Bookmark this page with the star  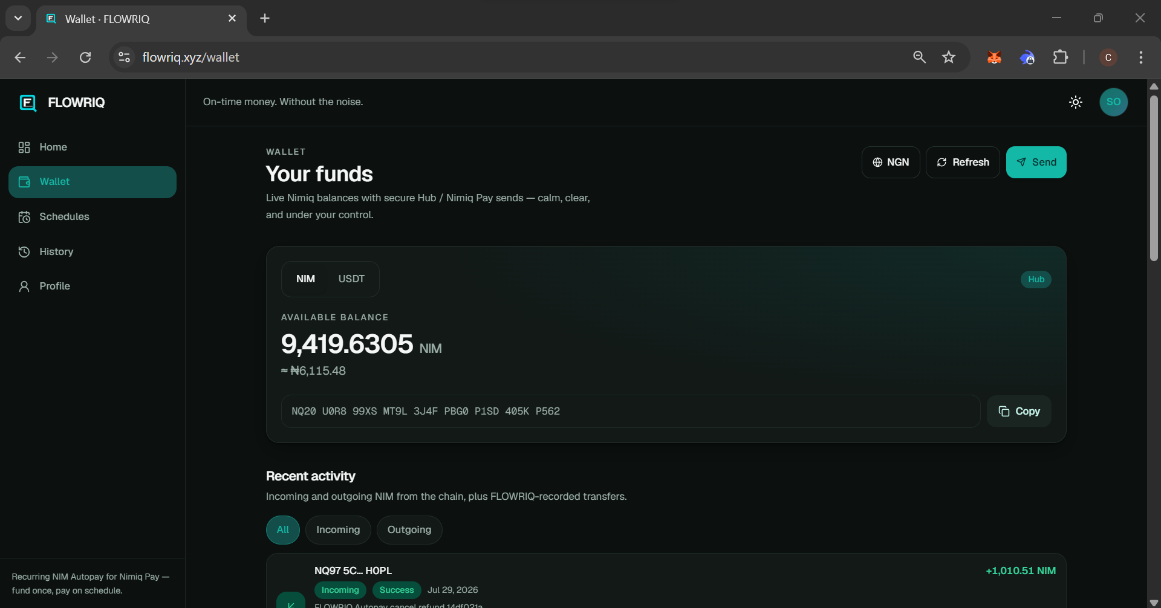pos(949,57)
